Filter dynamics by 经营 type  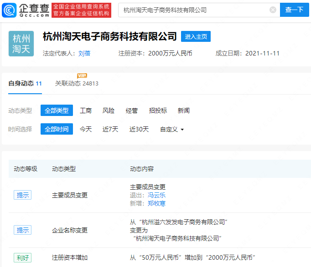132,111
